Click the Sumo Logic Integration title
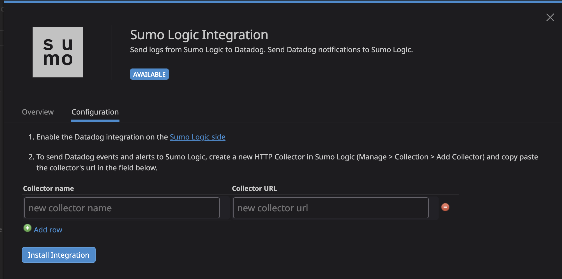Screen dimensions: 562x279 (x=199, y=35)
